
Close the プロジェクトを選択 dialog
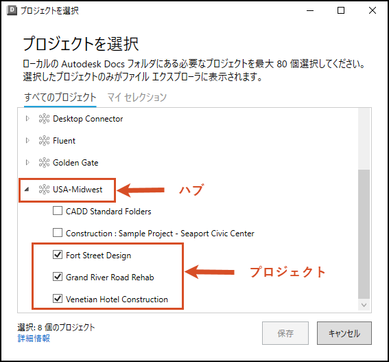point(372,10)
